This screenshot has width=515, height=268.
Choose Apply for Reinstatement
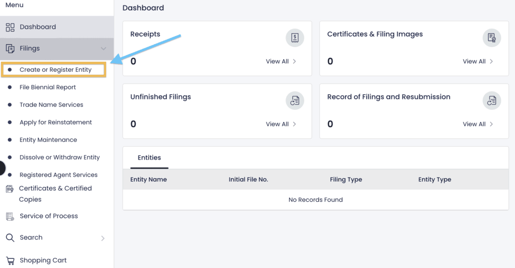pyautogui.click(x=55, y=122)
